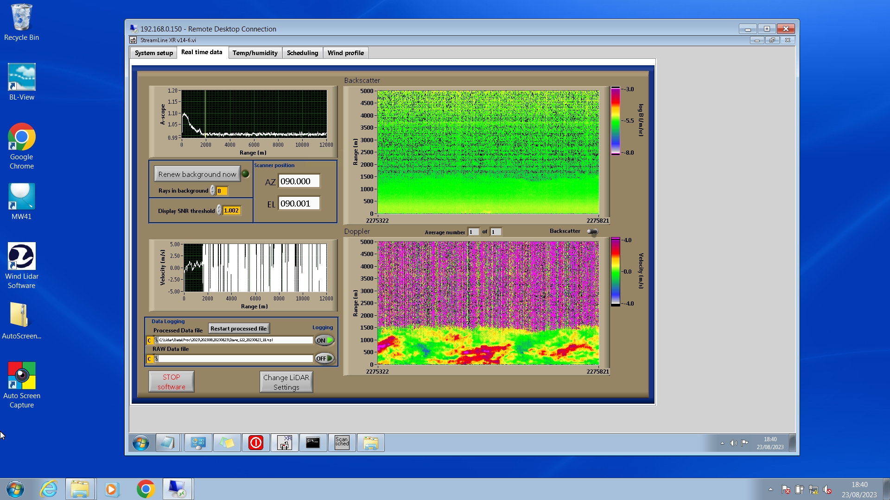Show hidden icons in remote system tray
This screenshot has height=500, width=890.
tap(722, 443)
